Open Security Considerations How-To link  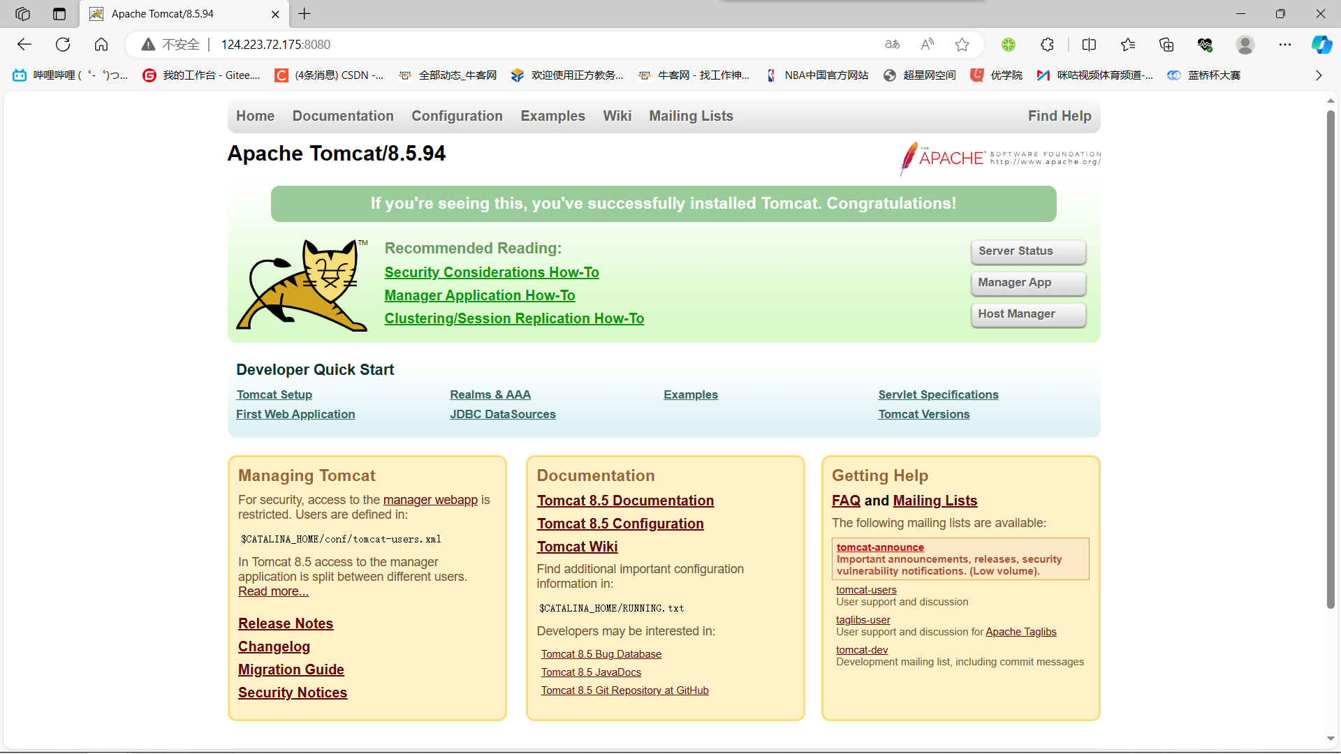492,272
